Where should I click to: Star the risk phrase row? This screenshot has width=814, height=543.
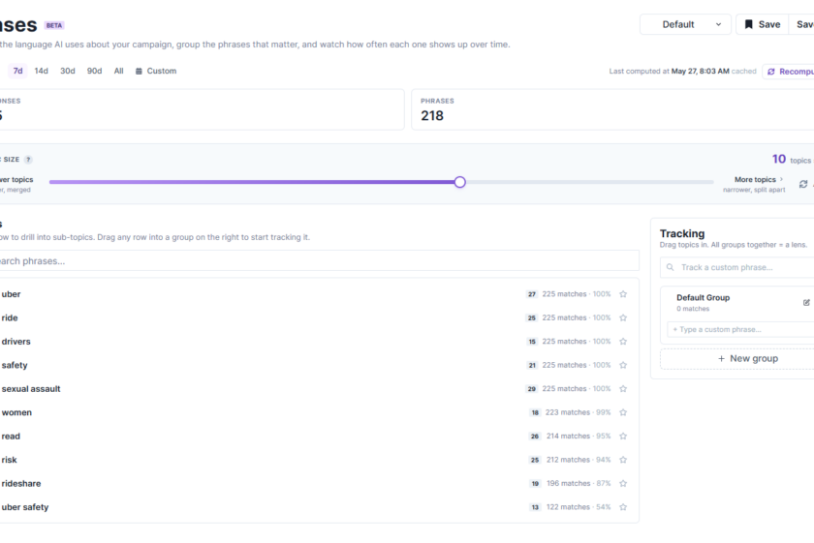(x=623, y=460)
